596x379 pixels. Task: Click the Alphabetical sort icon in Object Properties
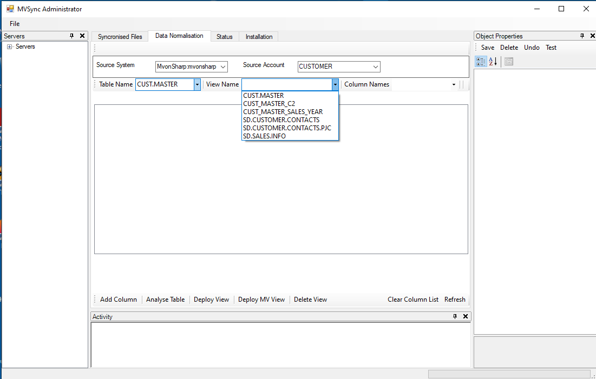(493, 62)
